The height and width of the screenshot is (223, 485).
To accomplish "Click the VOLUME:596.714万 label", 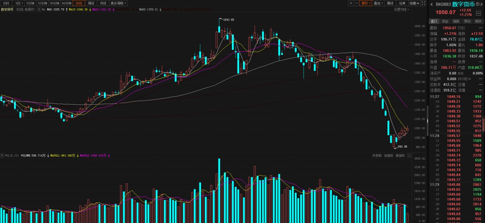I will (33, 156).
